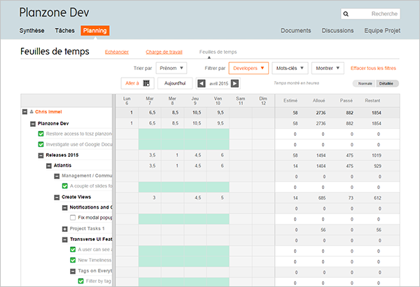Collapse the Atlantis group
The width and height of the screenshot is (420, 287).
pos(49,166)
